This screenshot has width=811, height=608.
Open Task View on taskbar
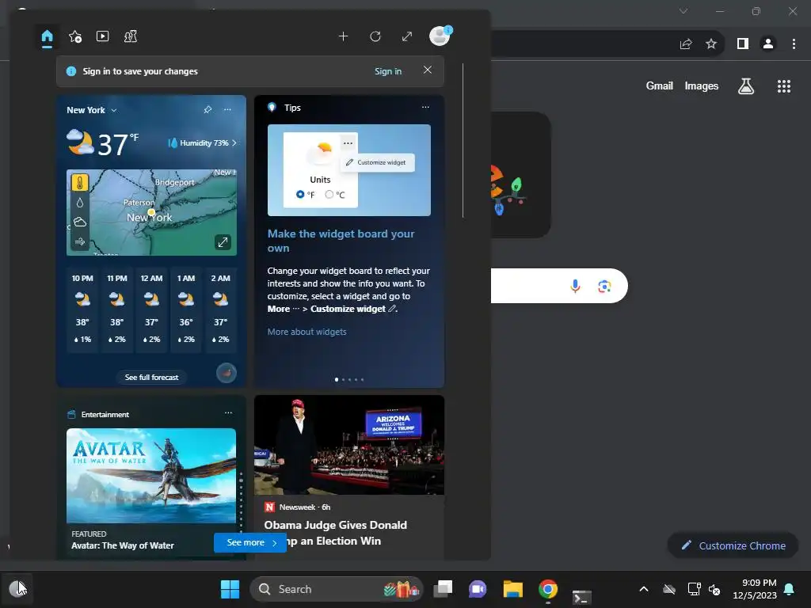coord(443,589)
